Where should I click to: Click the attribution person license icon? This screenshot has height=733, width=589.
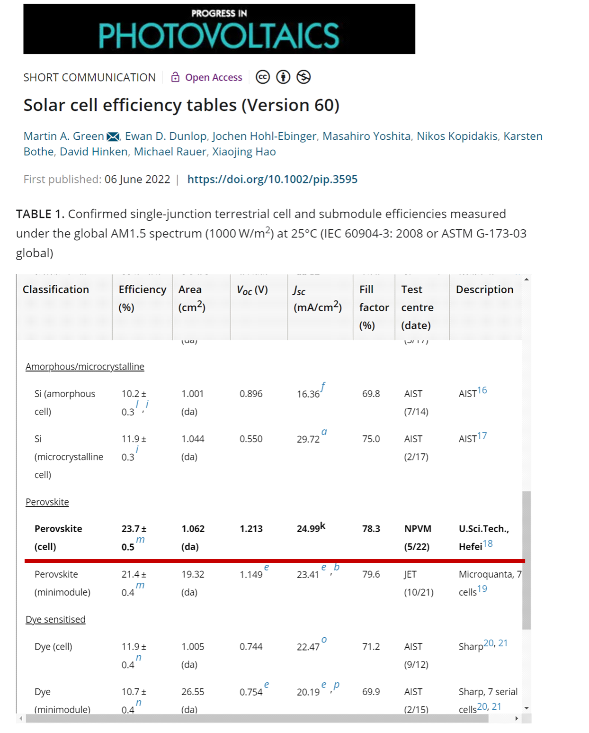[x=283, y=77]
